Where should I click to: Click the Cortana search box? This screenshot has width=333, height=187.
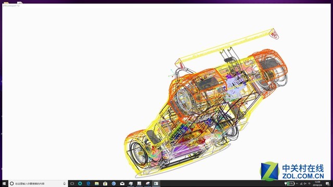[38, 183]
